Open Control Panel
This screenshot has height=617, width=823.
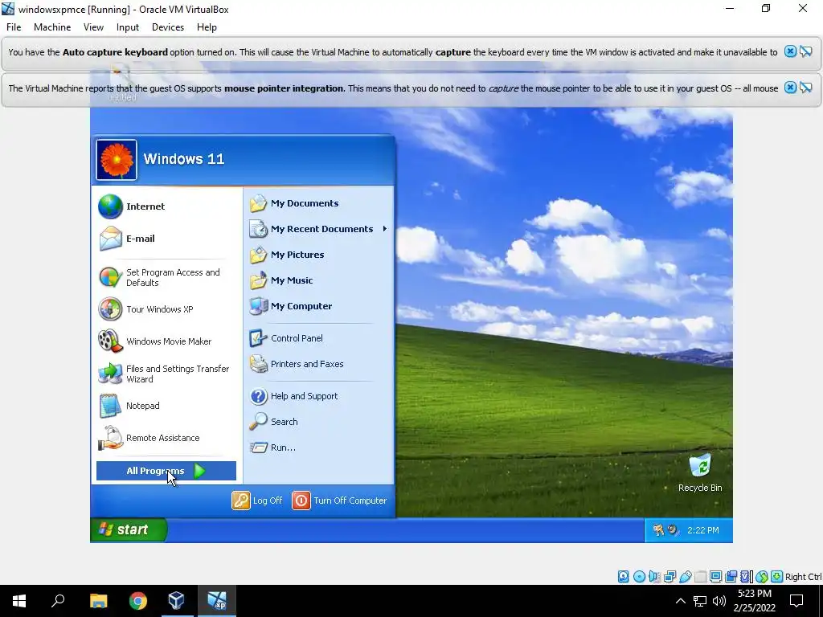[318, 338]
